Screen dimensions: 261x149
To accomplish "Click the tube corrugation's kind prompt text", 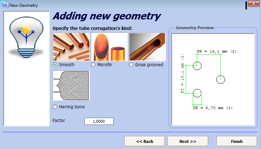I will 92,28.
